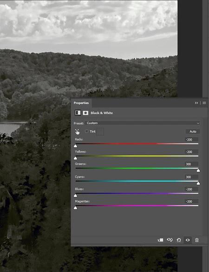This screenshot has width=209, height=272.
Task: Click the Magentas slider handle
Action: 75,208
